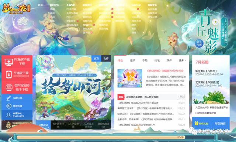Open the 07/21 全新内容 news item
This screenshot has height=142, width=236.
point(152,119)
